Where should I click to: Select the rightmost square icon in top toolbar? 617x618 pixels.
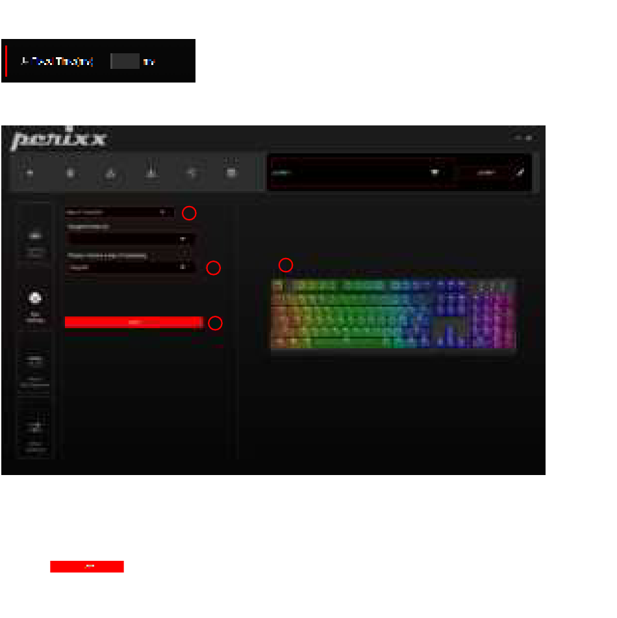[232, 172]
